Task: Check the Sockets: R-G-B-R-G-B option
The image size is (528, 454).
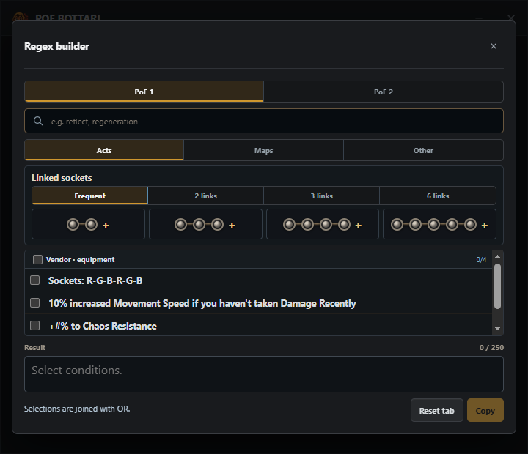Action: coord(35,280)
